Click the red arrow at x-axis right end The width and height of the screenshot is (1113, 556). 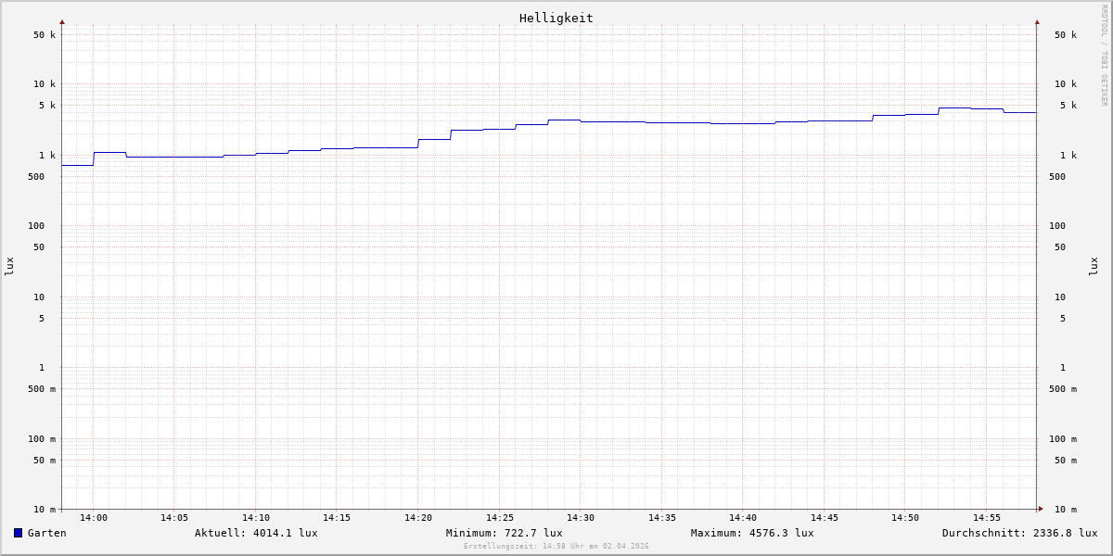point(1040,509)
